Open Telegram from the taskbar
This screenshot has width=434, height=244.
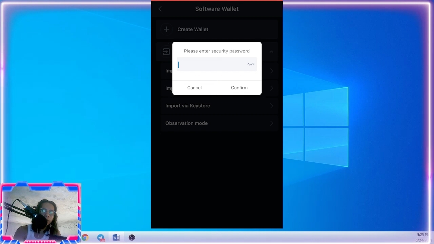(x=101, y=238)
